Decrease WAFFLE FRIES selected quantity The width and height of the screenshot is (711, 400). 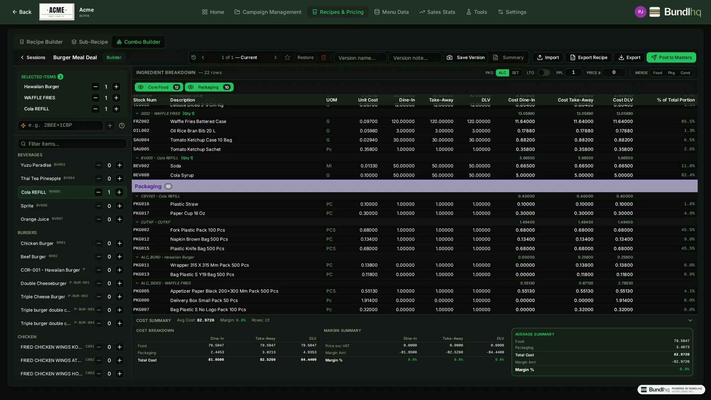96,98
